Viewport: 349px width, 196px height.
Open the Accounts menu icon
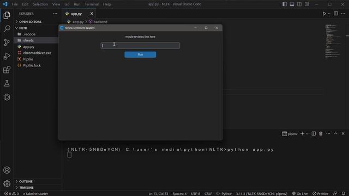7,170
